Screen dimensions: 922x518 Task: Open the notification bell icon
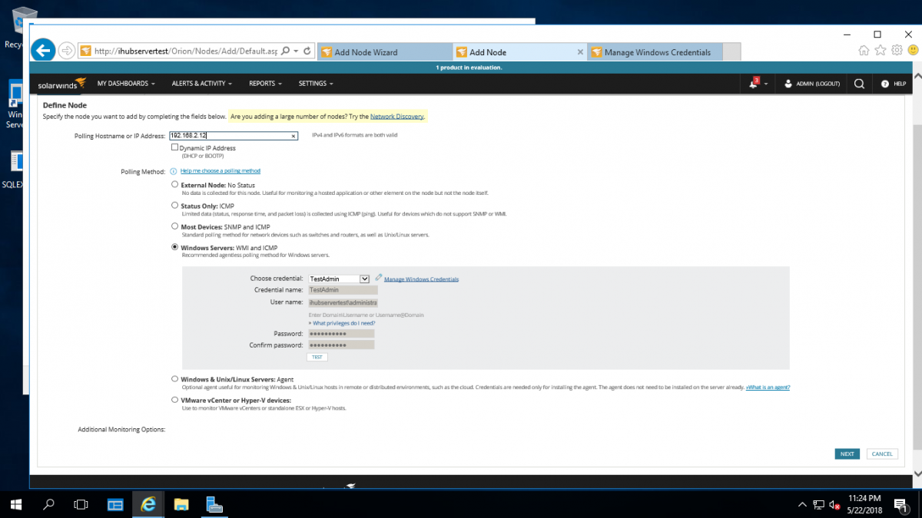coord(753,84)
